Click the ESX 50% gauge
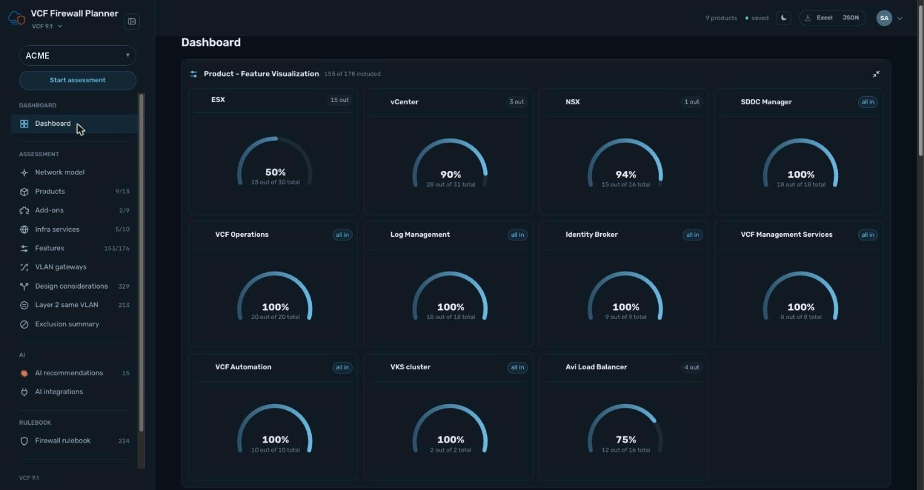 coord(275,162)
